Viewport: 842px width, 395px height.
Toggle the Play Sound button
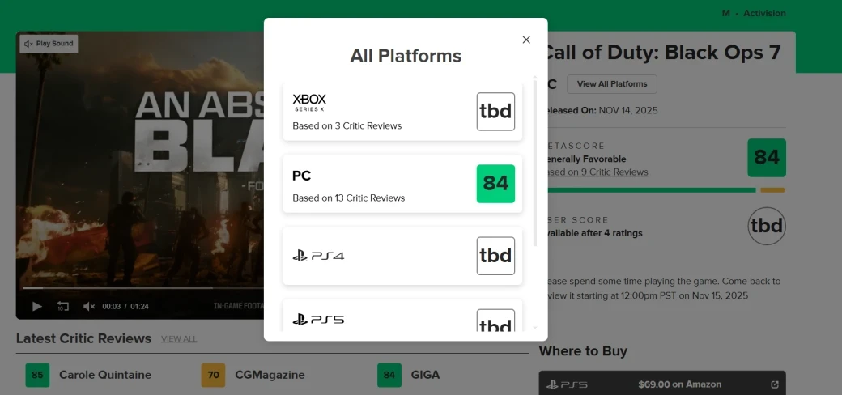pyautogui.click(x=49, y=44)
